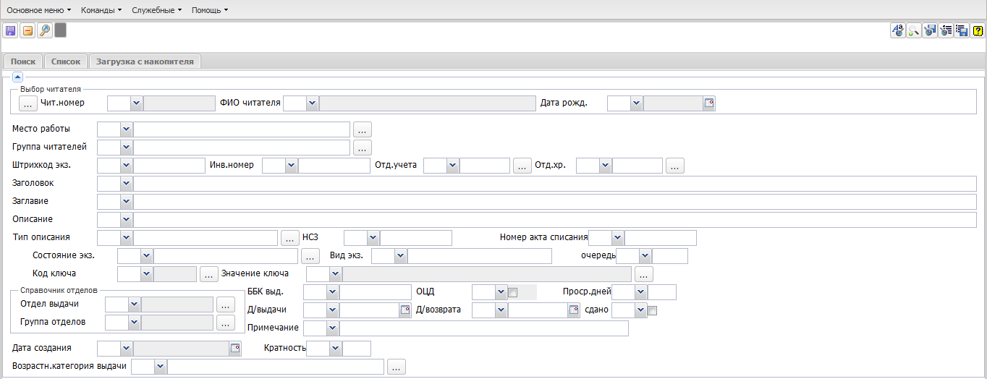987x379 pixels.
Task: Collapse the search form panel arrow
Action: pos(18,77)
